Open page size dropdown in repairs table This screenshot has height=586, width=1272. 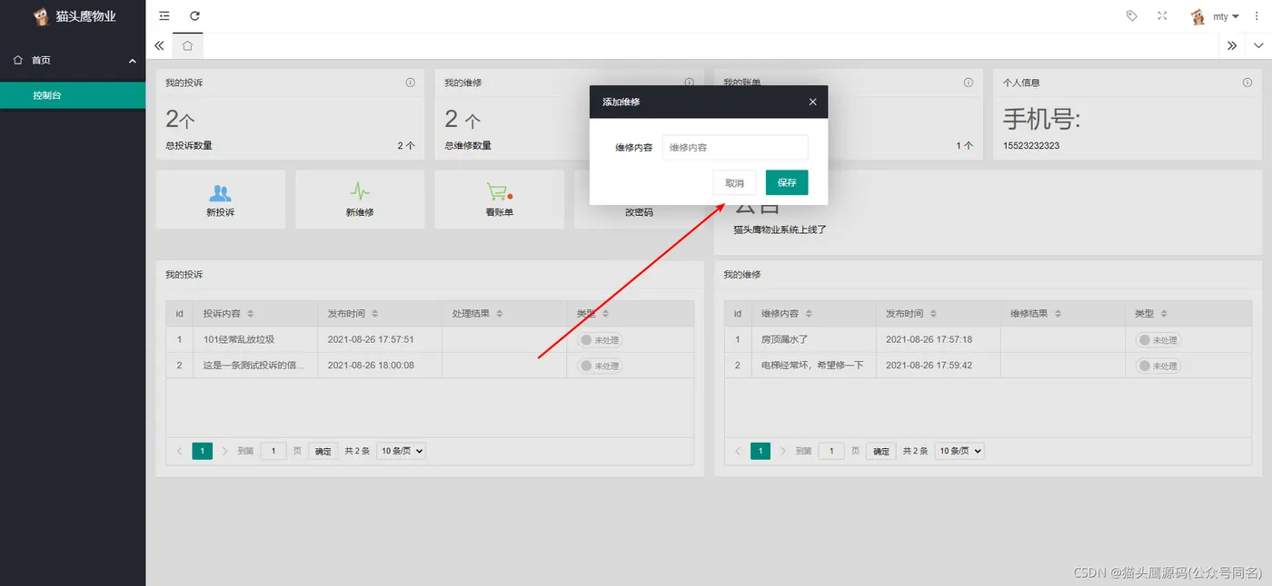tap(959, 451)
